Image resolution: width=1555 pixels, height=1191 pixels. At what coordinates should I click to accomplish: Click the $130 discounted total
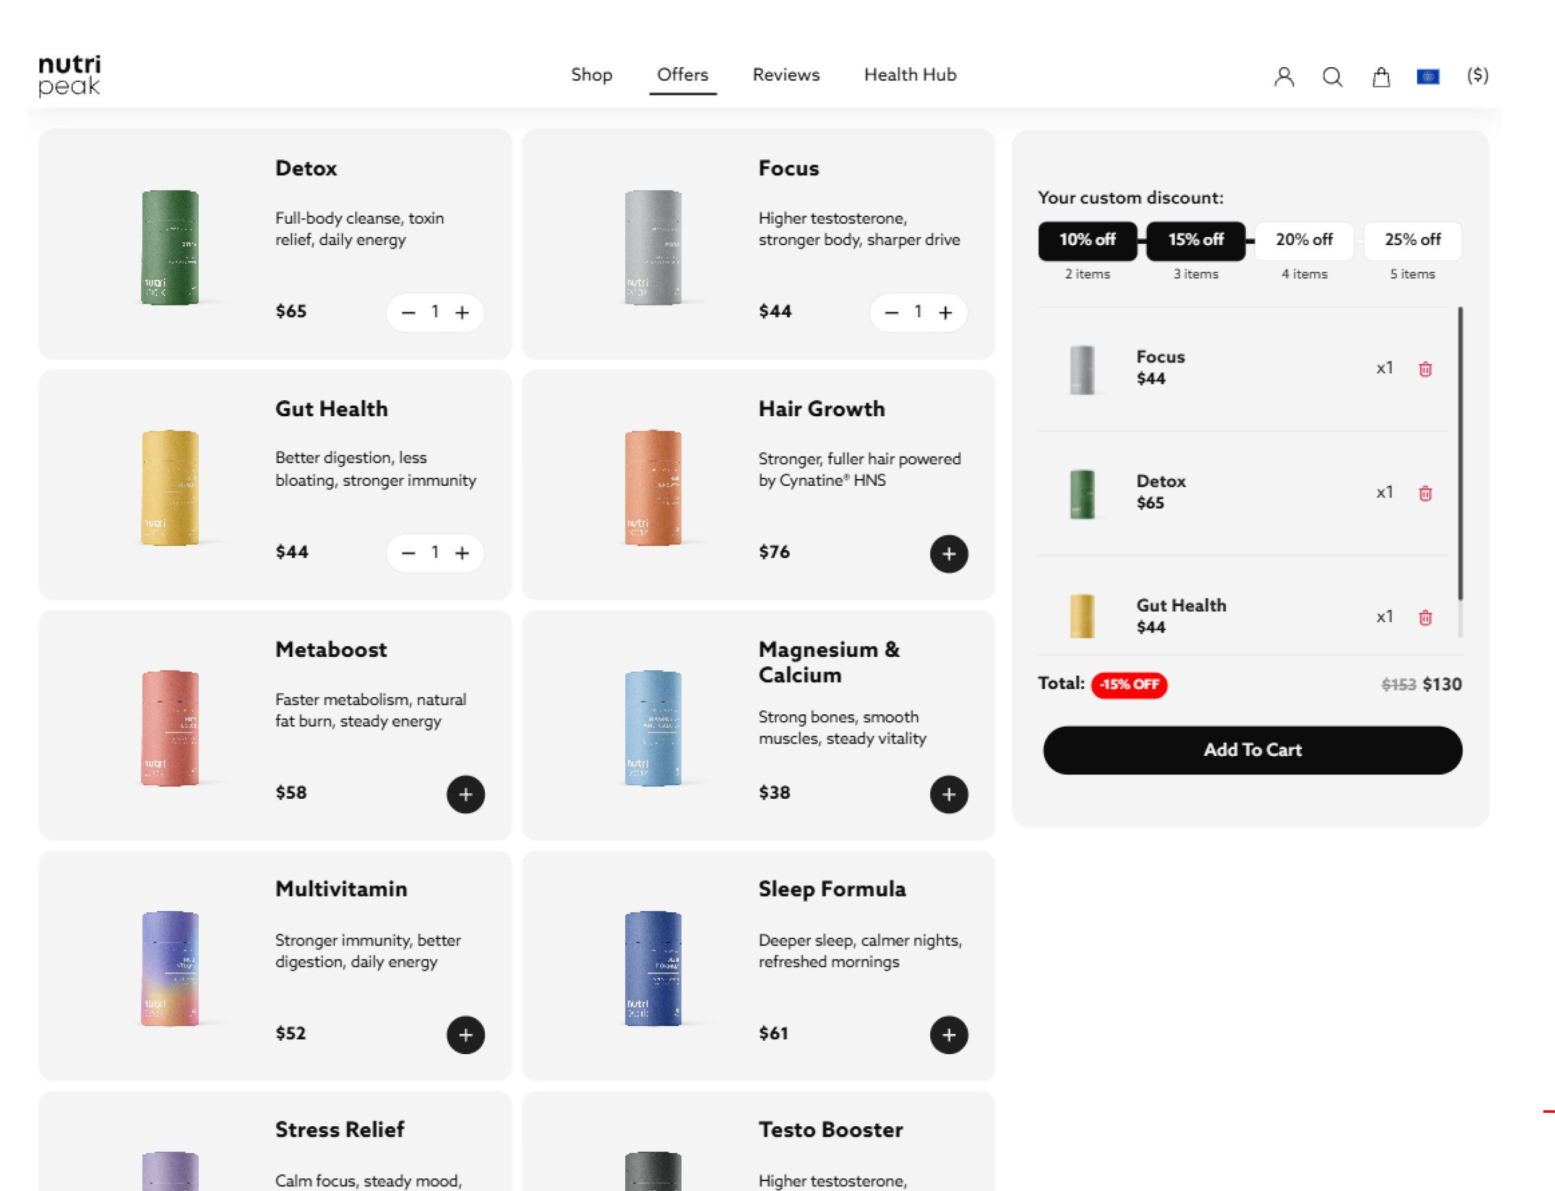click(x=1441, y=684)
